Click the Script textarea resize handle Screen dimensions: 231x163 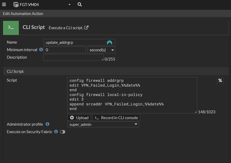pyautogui.click(x=196, y=112)
